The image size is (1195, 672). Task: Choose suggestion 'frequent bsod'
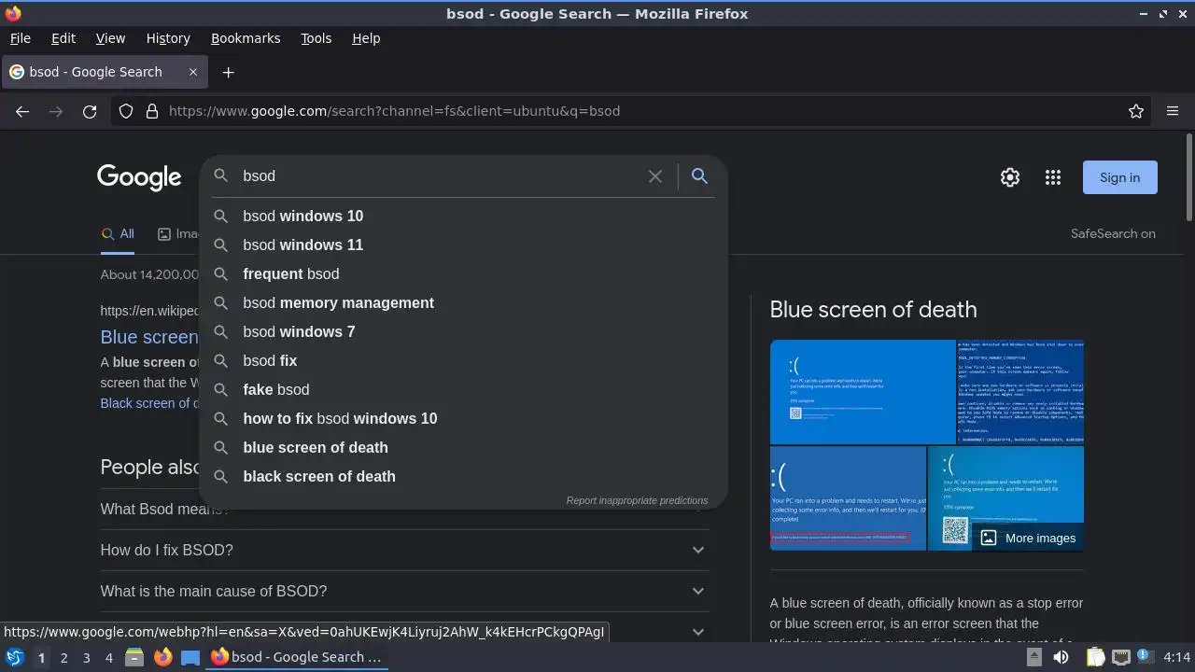[463, 273]
